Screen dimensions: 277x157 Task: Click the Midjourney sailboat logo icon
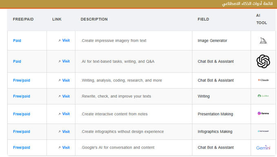[263, 41]
